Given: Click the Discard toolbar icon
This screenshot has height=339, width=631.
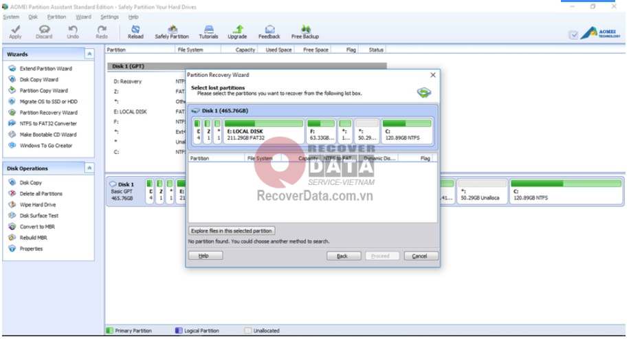Looking at the screenshot, I should (x=44, y=29).
